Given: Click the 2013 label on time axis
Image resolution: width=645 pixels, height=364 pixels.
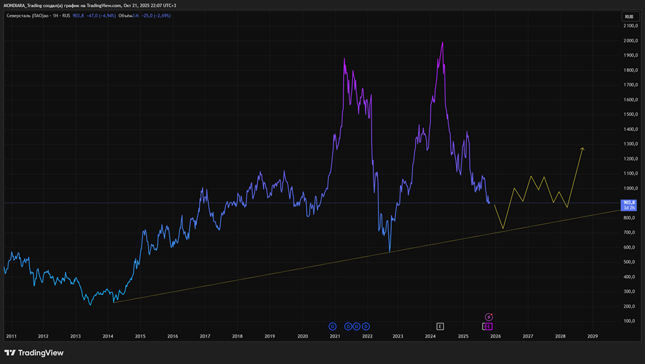Looking at the screenshot, I should 75,336.
